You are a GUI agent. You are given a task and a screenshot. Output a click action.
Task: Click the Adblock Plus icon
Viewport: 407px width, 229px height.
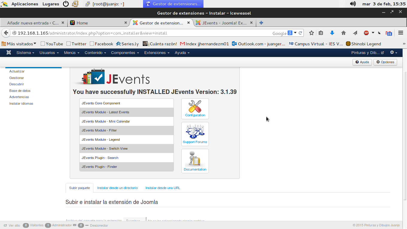[366, 33]
